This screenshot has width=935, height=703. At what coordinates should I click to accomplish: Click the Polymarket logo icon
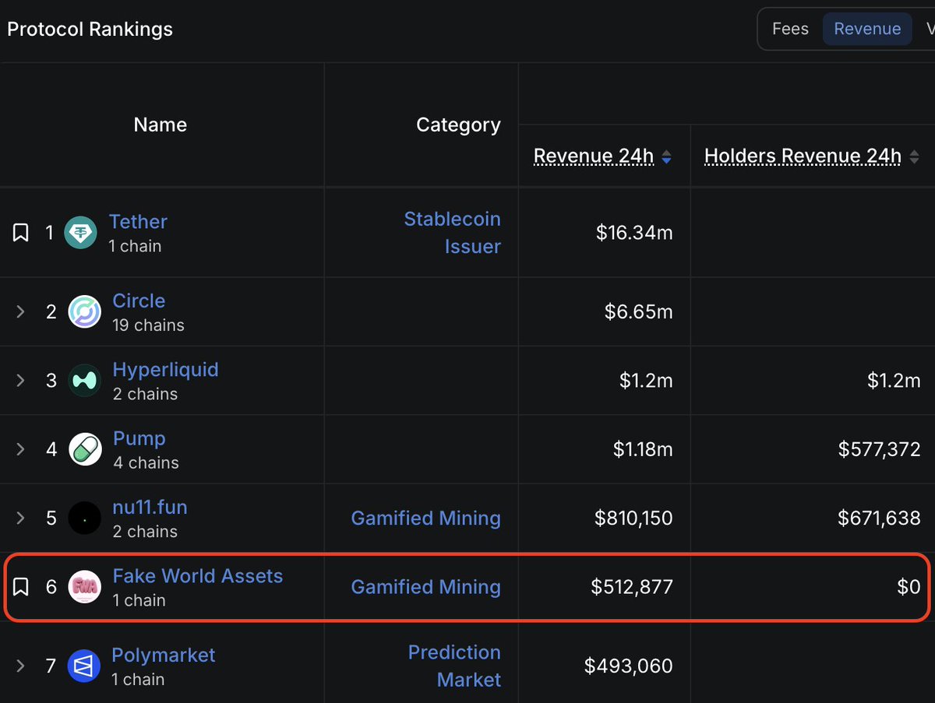pyautogui.click(x=83, y=666)
